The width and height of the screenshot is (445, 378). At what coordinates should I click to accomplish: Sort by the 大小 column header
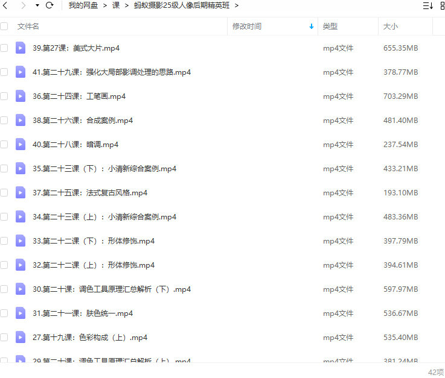pos(391,27)
